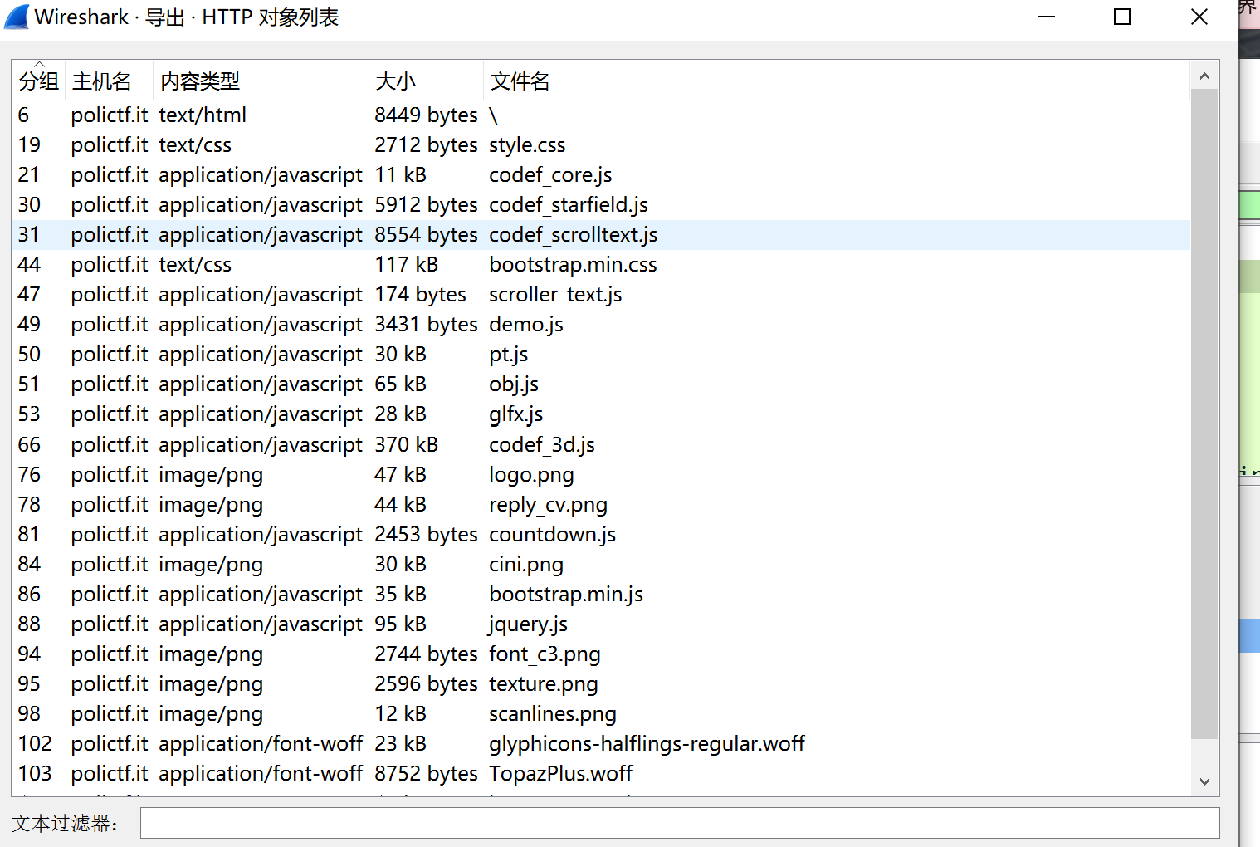Click packet number 66 cell
The width and height of the screenshot is (1260, 847).
tap(29, 445)
